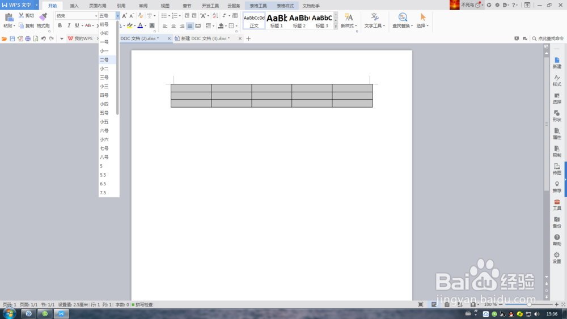Click the font color red A swatch
Image resolution: width=567 pixels, height=319 pixels.
pyautogui.click(x=140, y=25)
